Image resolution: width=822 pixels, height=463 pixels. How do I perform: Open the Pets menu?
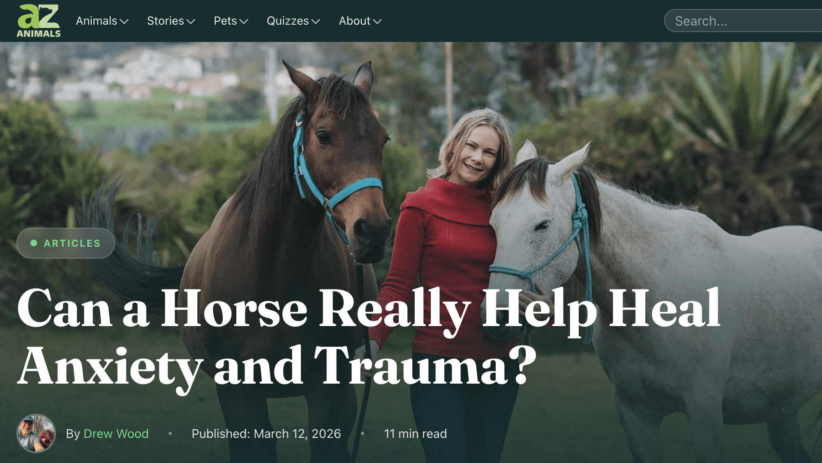pyautogui.click(x=231, y=21)
